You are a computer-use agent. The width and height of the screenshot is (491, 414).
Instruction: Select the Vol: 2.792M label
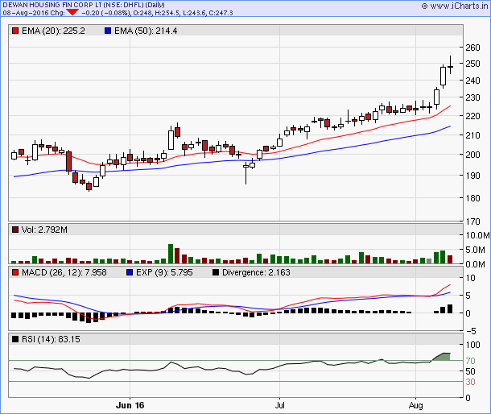tap(44, 230)
